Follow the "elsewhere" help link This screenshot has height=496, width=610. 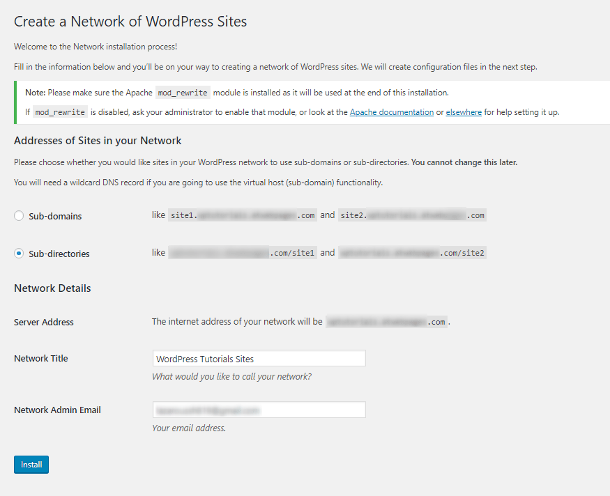click(464, 112)
